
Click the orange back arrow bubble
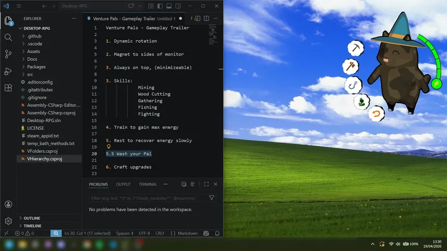pyautogui.click(x=376, y=113)
